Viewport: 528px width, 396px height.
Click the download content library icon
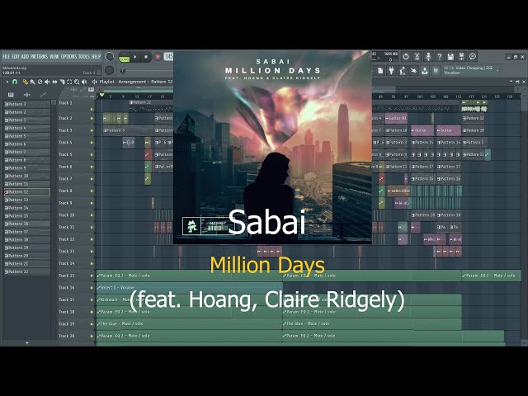pos(425,71)
